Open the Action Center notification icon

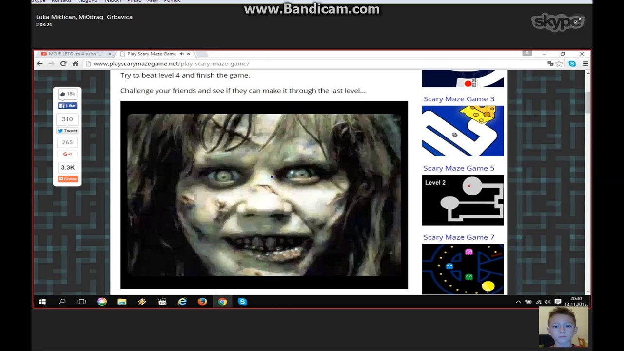pos(558,302)
